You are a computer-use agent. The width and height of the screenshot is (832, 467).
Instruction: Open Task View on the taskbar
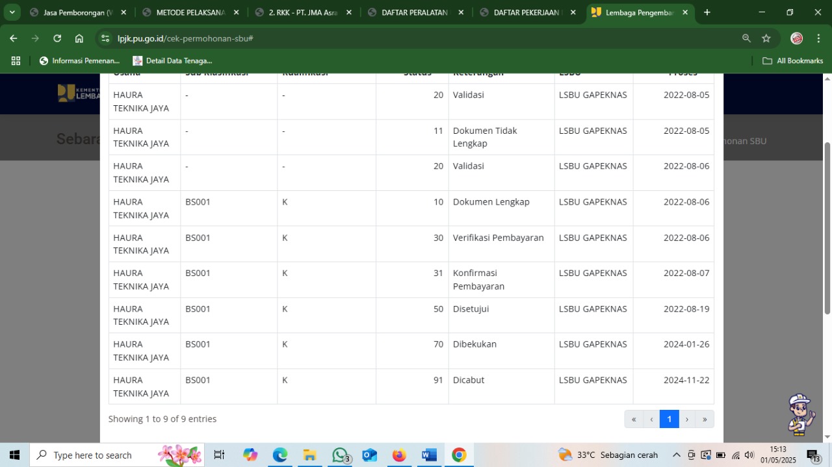coord(219,455)
